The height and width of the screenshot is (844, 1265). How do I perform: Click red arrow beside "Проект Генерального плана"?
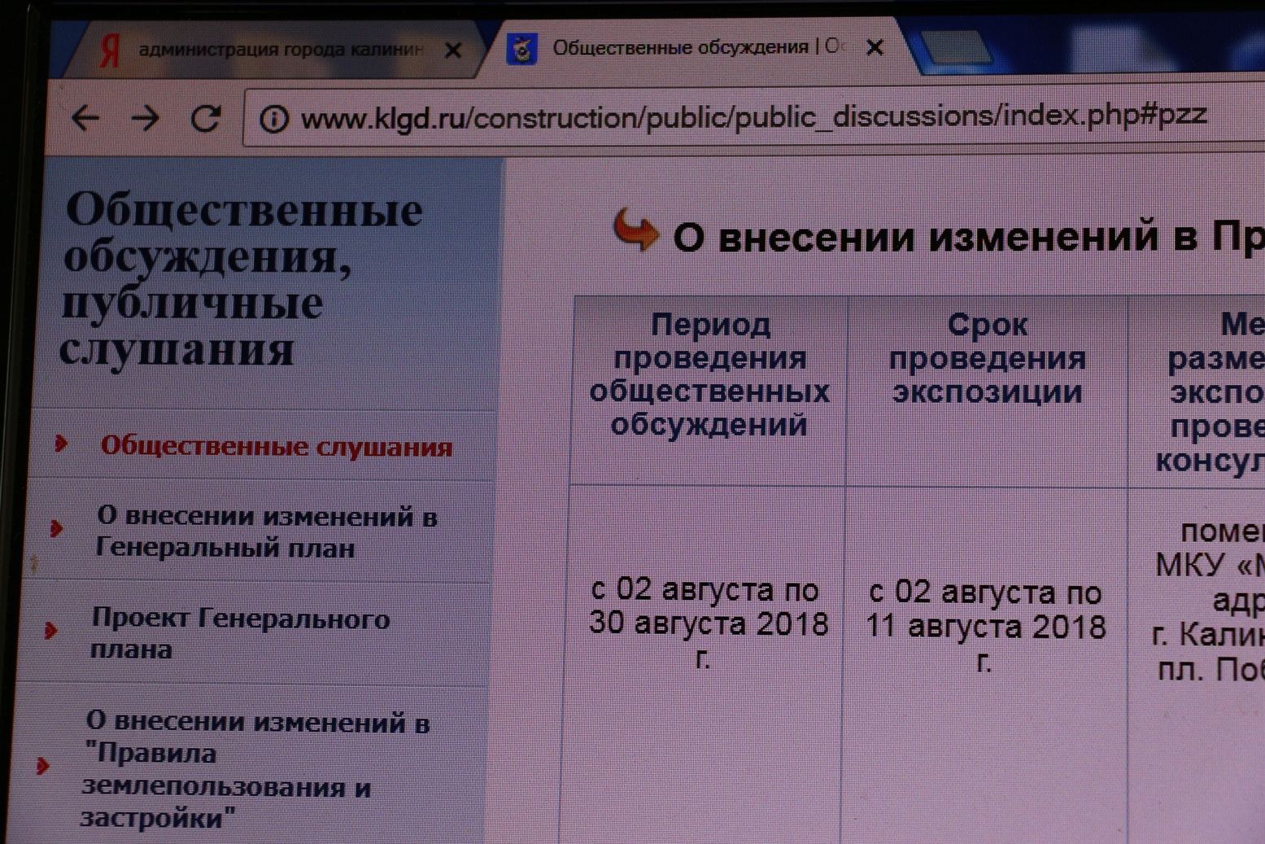pyautogui.click(x=50, y=630)
